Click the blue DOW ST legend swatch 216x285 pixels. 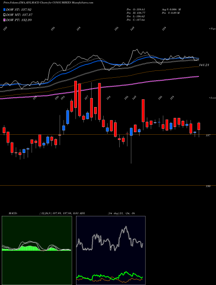5,9
